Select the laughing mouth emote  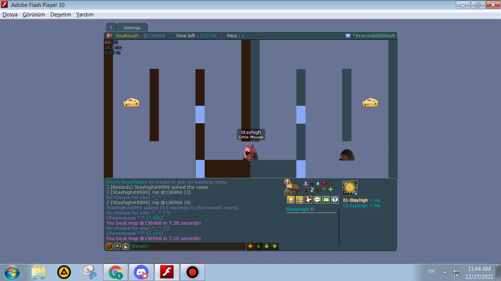(312, 183)
